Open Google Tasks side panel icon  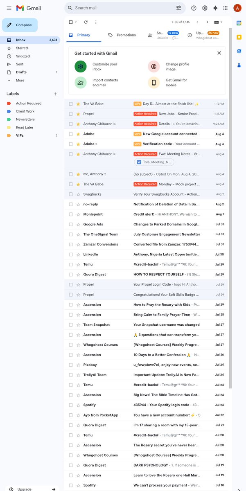(x=239, y=51)
